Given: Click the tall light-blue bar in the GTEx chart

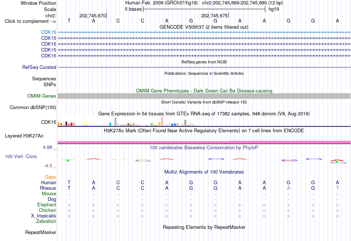Looking at the screenshot, I should 116,122.
